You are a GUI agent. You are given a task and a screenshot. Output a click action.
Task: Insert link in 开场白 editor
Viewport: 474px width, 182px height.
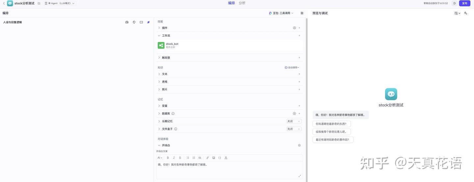pos(208,158)
